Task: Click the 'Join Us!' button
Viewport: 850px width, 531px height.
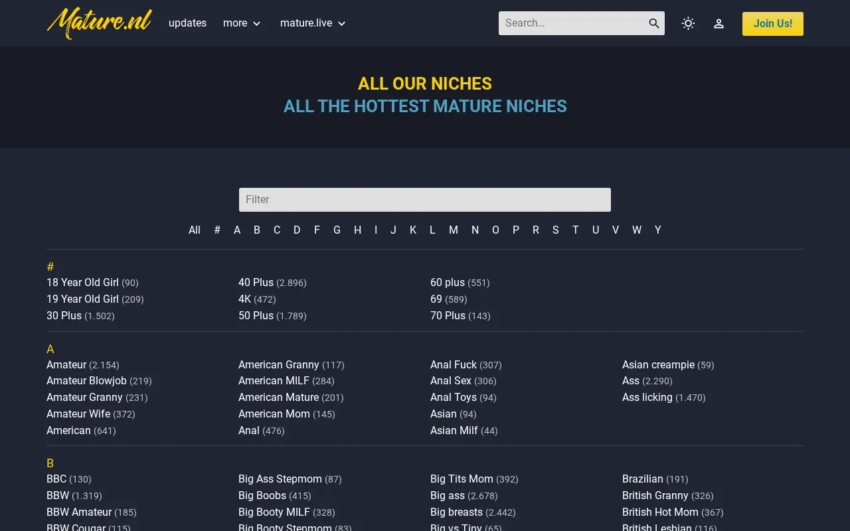Action: [773, 23]
